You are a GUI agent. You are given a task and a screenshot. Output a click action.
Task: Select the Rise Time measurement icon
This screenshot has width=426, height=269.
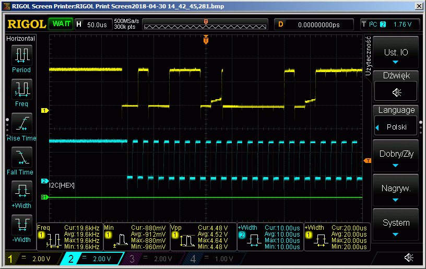[x=22, y=123]
